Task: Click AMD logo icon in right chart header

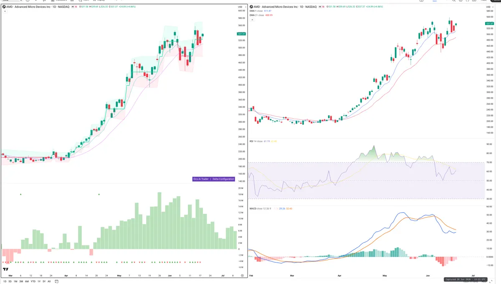Action: tap(252, 7)
